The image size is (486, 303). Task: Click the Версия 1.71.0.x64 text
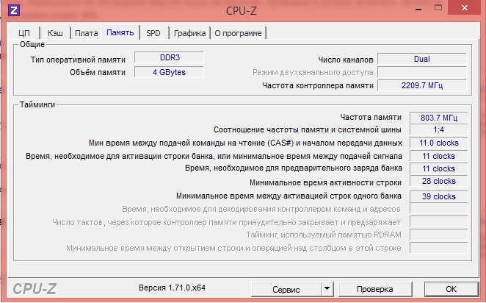click(x=172, y=288)
